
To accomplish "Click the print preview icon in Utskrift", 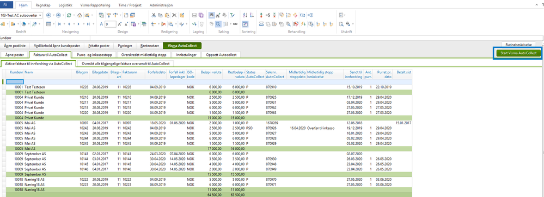I will click(x=341, y=24).
